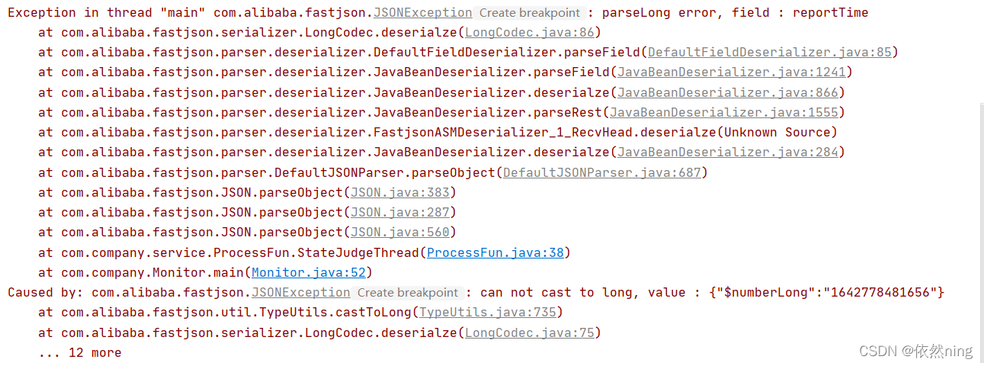
Task: Expand the '... 12 more' frames
Action: (80, 352)
